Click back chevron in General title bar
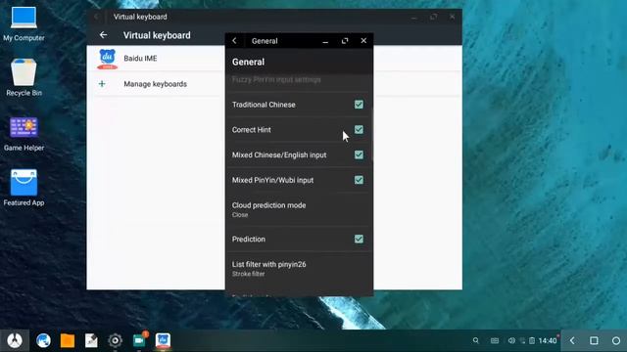This screenshot has height=352, width=627. [x=234, y=41]
